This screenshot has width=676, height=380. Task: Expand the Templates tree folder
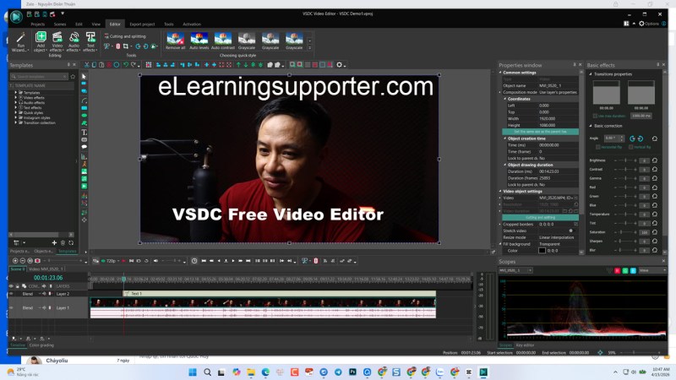tap(16, 92)
